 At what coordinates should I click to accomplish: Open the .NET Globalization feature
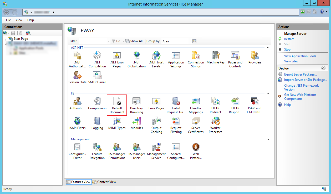(x=136, y=59)
